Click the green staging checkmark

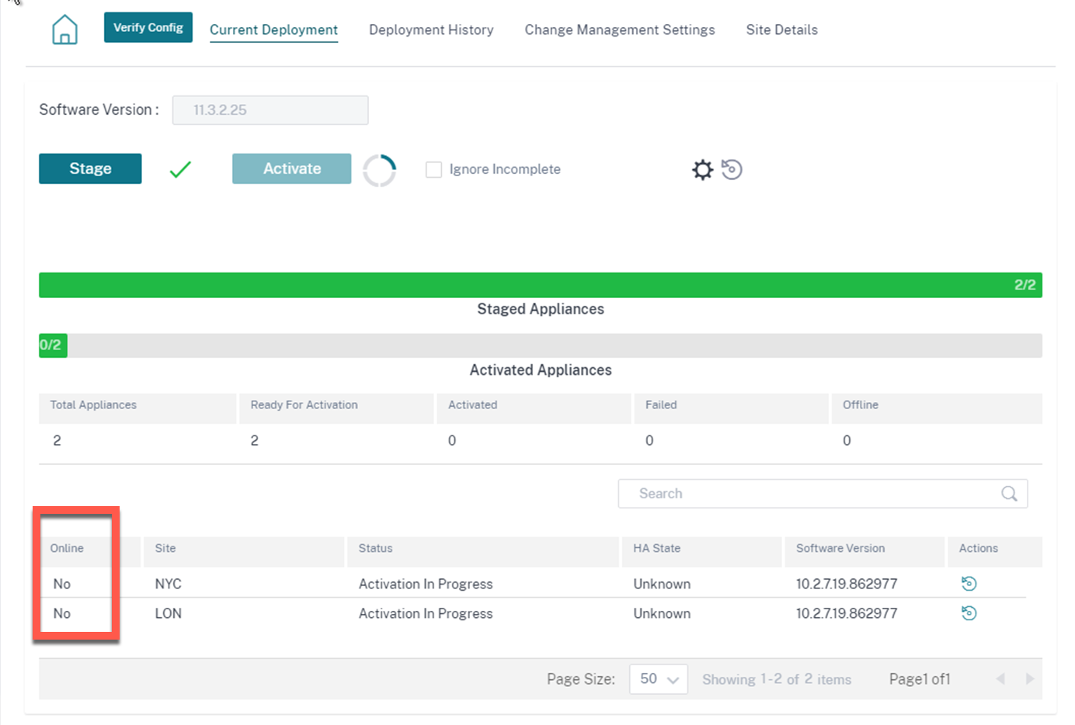click(180, 169)
